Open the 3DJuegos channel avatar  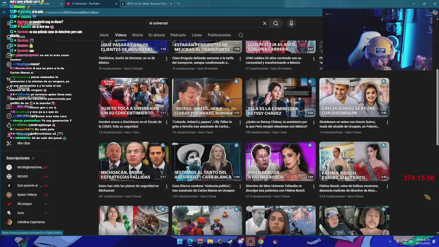click(x=9, y=204)
